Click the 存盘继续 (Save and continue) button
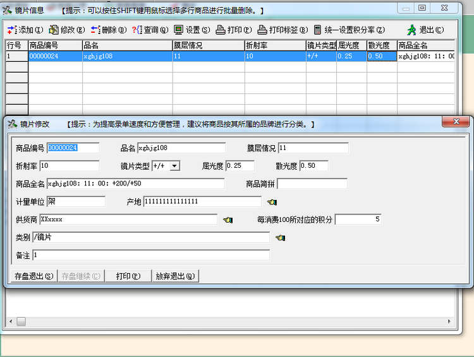Screen dimensions: 474x357 coord(81,276)
